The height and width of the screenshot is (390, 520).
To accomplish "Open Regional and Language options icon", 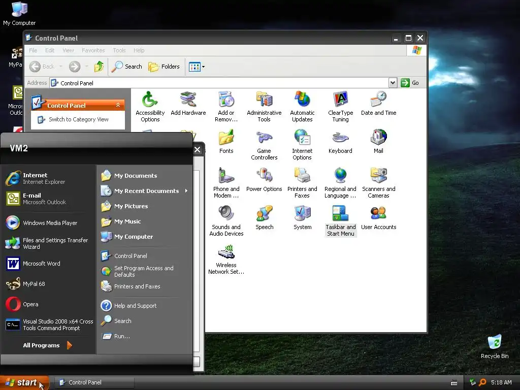I will [x=340, y=183].
